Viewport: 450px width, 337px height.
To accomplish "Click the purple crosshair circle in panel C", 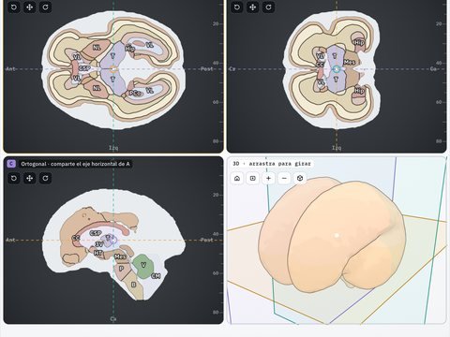I will tap(113, 240).
